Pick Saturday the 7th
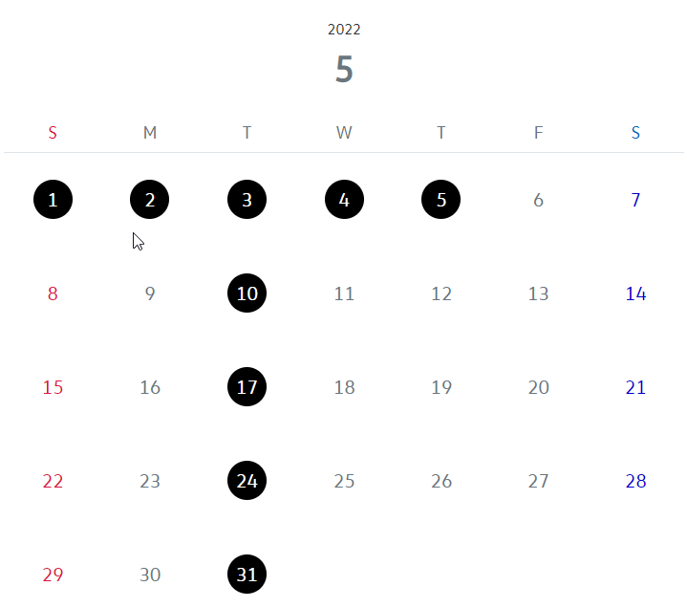The image size is (687, 608). pyautogui.click(x=635, y=200)
